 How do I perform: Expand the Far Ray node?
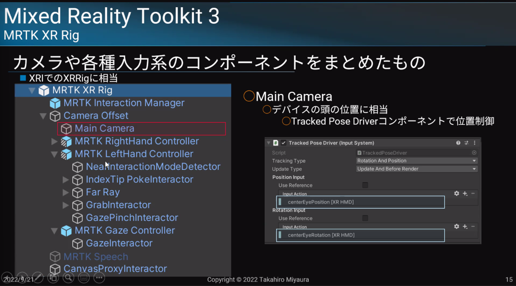pyautogui.click(x=65, y=193)
